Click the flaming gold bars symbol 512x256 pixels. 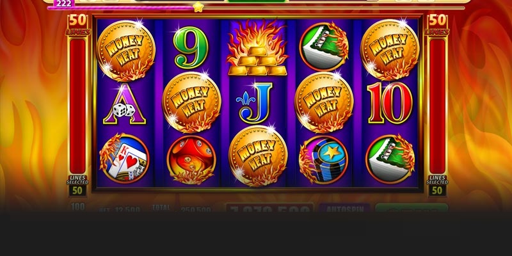point(257,48)
